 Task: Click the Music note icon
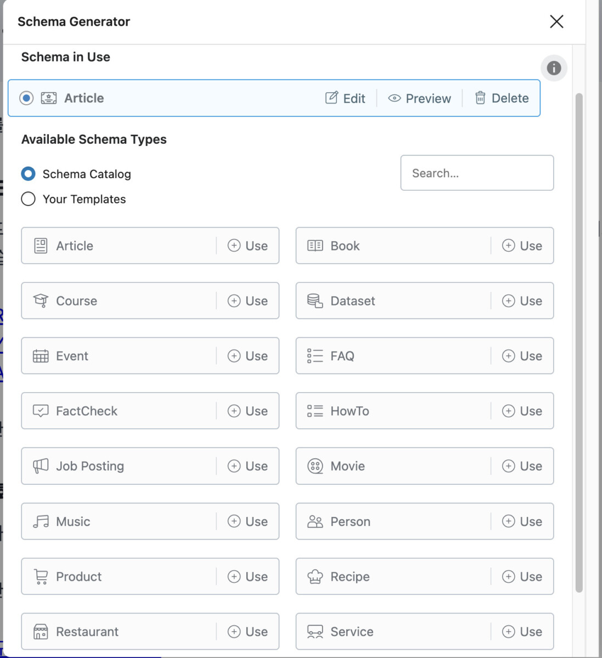coord(41,521)
